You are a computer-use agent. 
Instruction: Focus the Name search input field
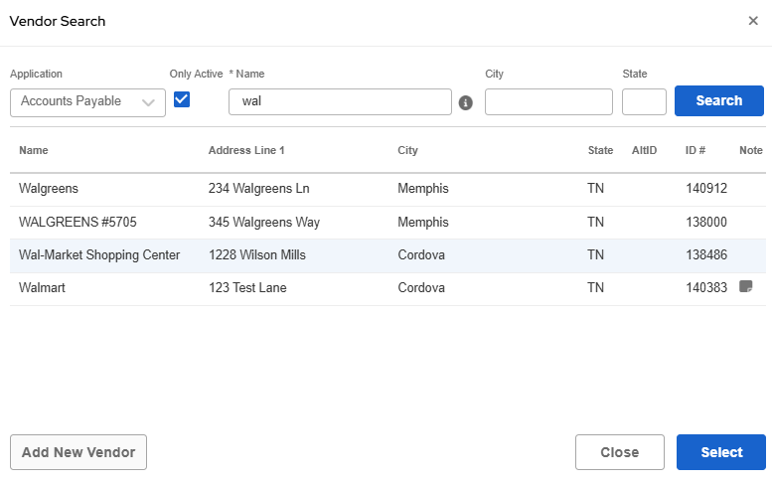340,101
